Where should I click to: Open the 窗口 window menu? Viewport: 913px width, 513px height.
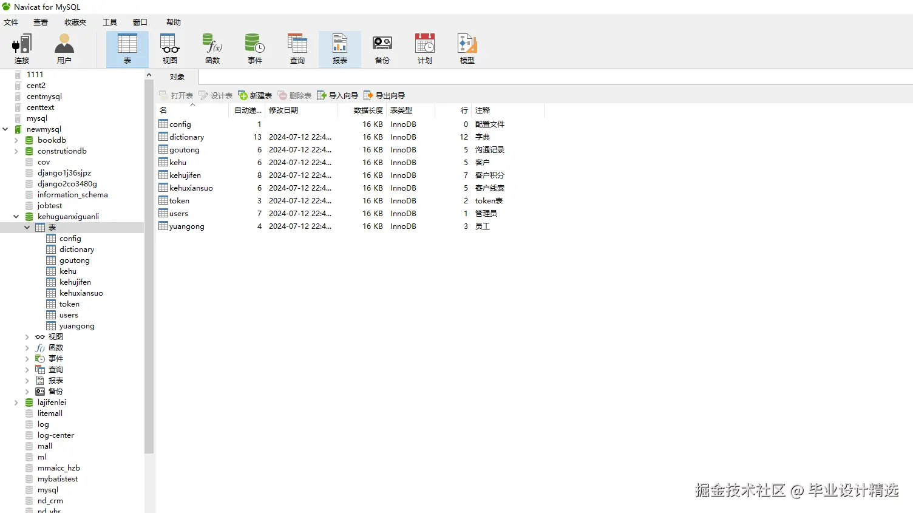point(140,22)
